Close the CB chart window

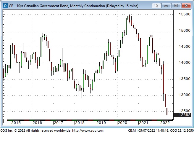(186, 6)
